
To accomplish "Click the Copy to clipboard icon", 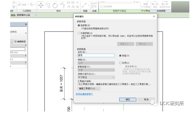I will pos(14,2).
